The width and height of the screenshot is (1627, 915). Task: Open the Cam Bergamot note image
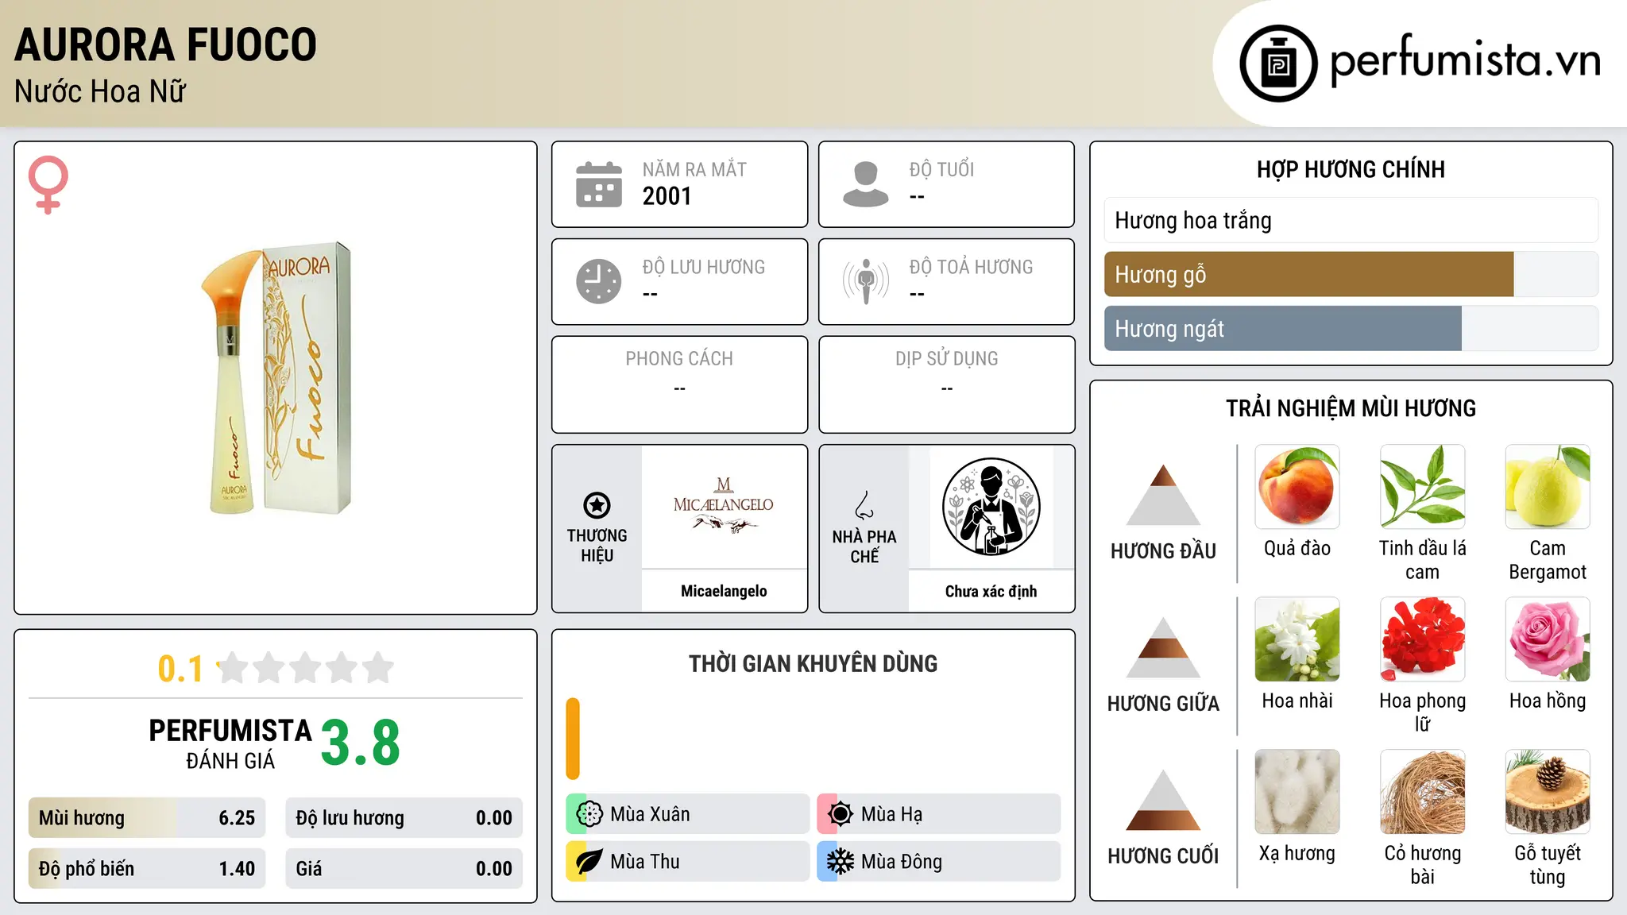tap(1548, 487)
